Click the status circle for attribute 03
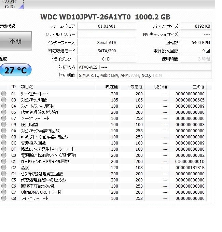 4,100
